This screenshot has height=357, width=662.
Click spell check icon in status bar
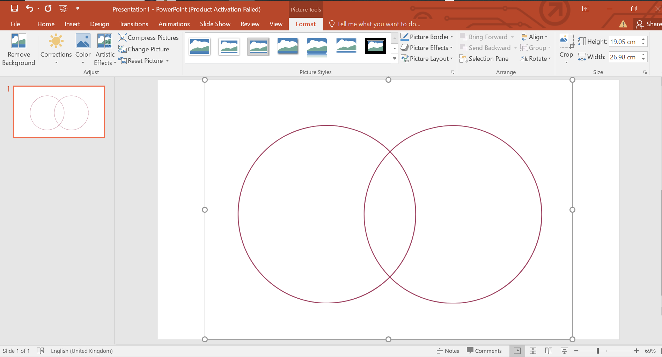click(41, 351)
